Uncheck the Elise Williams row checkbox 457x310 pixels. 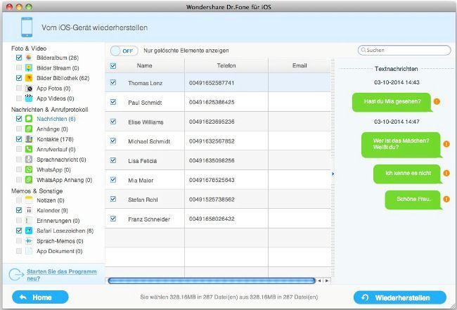tap(113, 122)
